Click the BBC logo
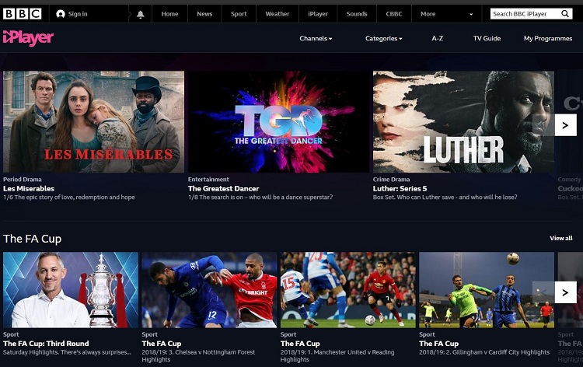Image resolution: width=583 pixels, height=367 pixels. 23,14
